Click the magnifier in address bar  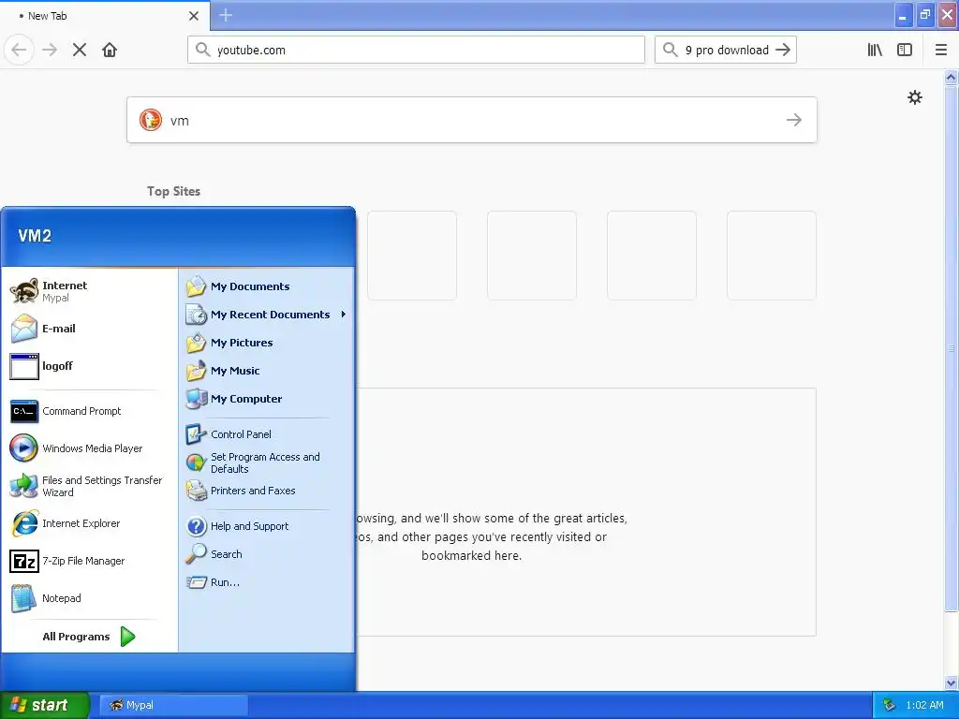pos(202,50)
